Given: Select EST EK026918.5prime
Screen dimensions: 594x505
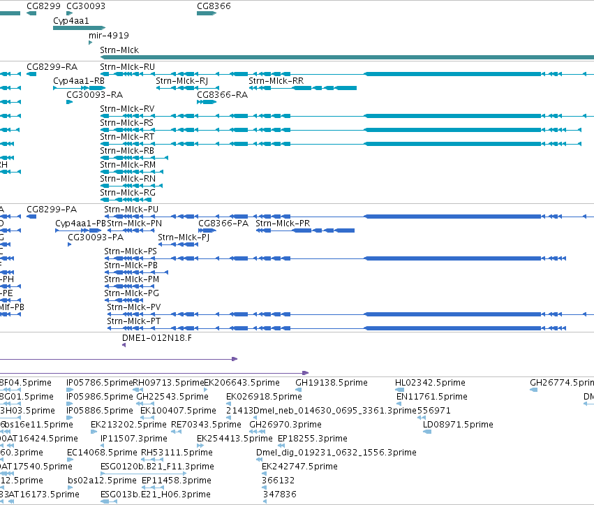Looking at the screenshot, I should 264,397.
